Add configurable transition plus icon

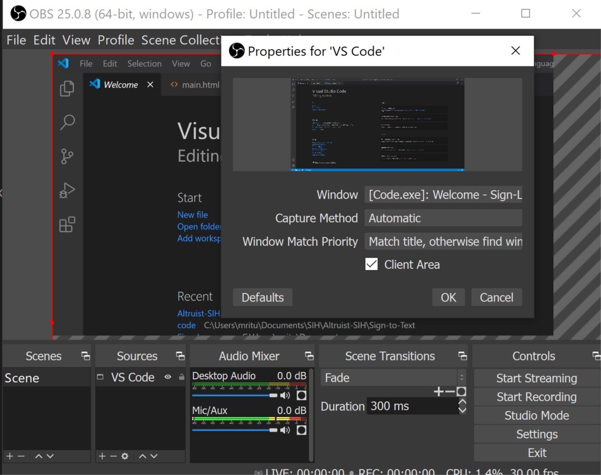coord(439,392)
